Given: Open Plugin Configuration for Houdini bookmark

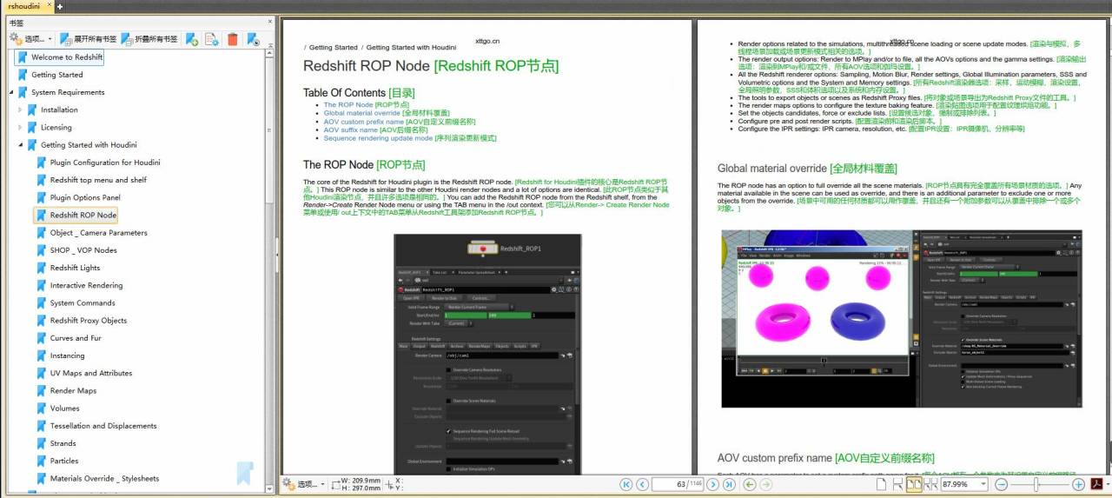Looking at the screenshot, I should pos(104,163).
